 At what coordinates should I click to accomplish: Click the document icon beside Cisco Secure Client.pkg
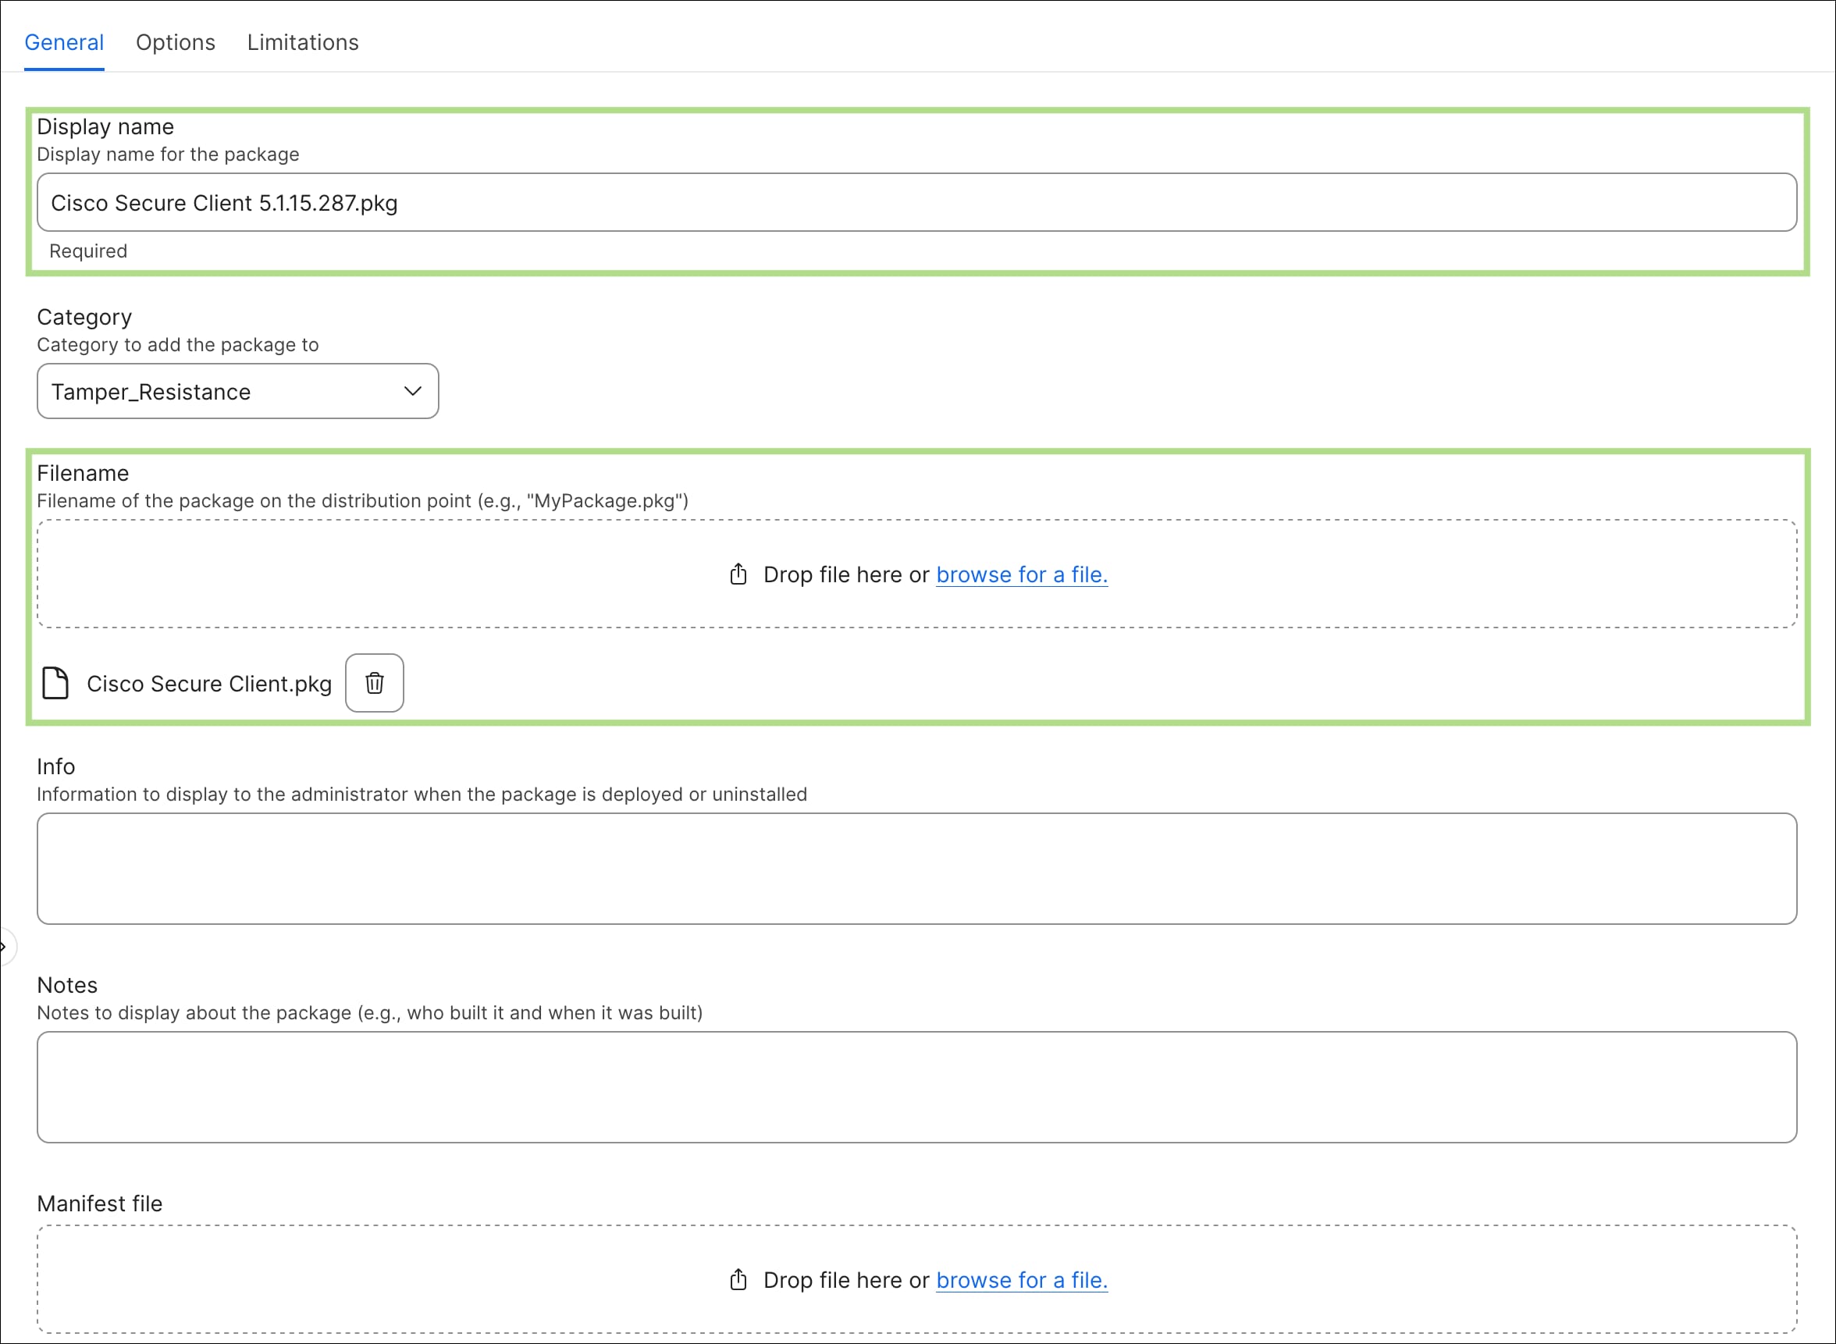55,683
